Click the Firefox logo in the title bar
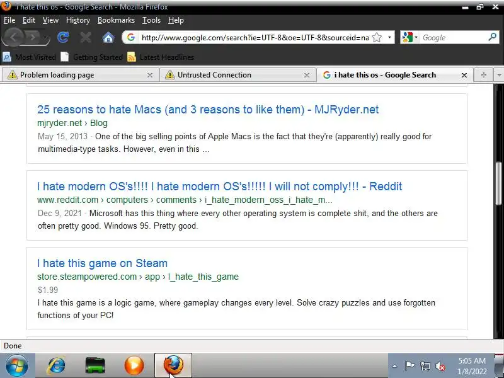The image size is (504, 378). coord(6,6)
